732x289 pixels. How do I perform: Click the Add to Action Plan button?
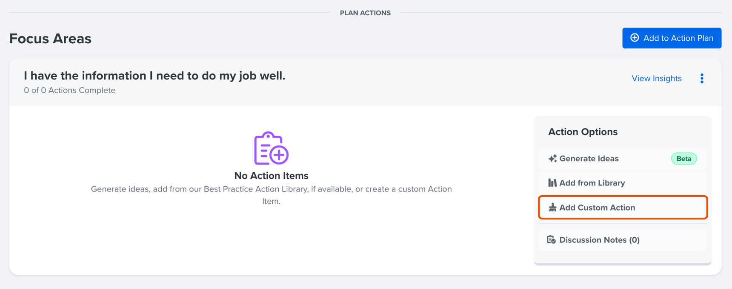[672, 38]
